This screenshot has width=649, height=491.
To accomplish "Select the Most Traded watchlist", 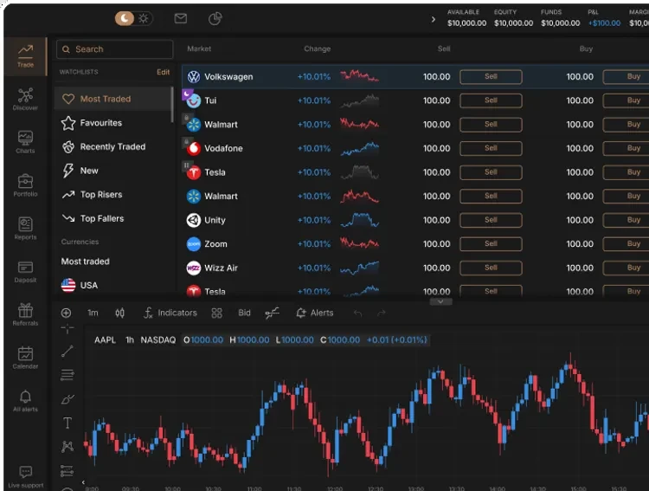I will coord(112,99).
